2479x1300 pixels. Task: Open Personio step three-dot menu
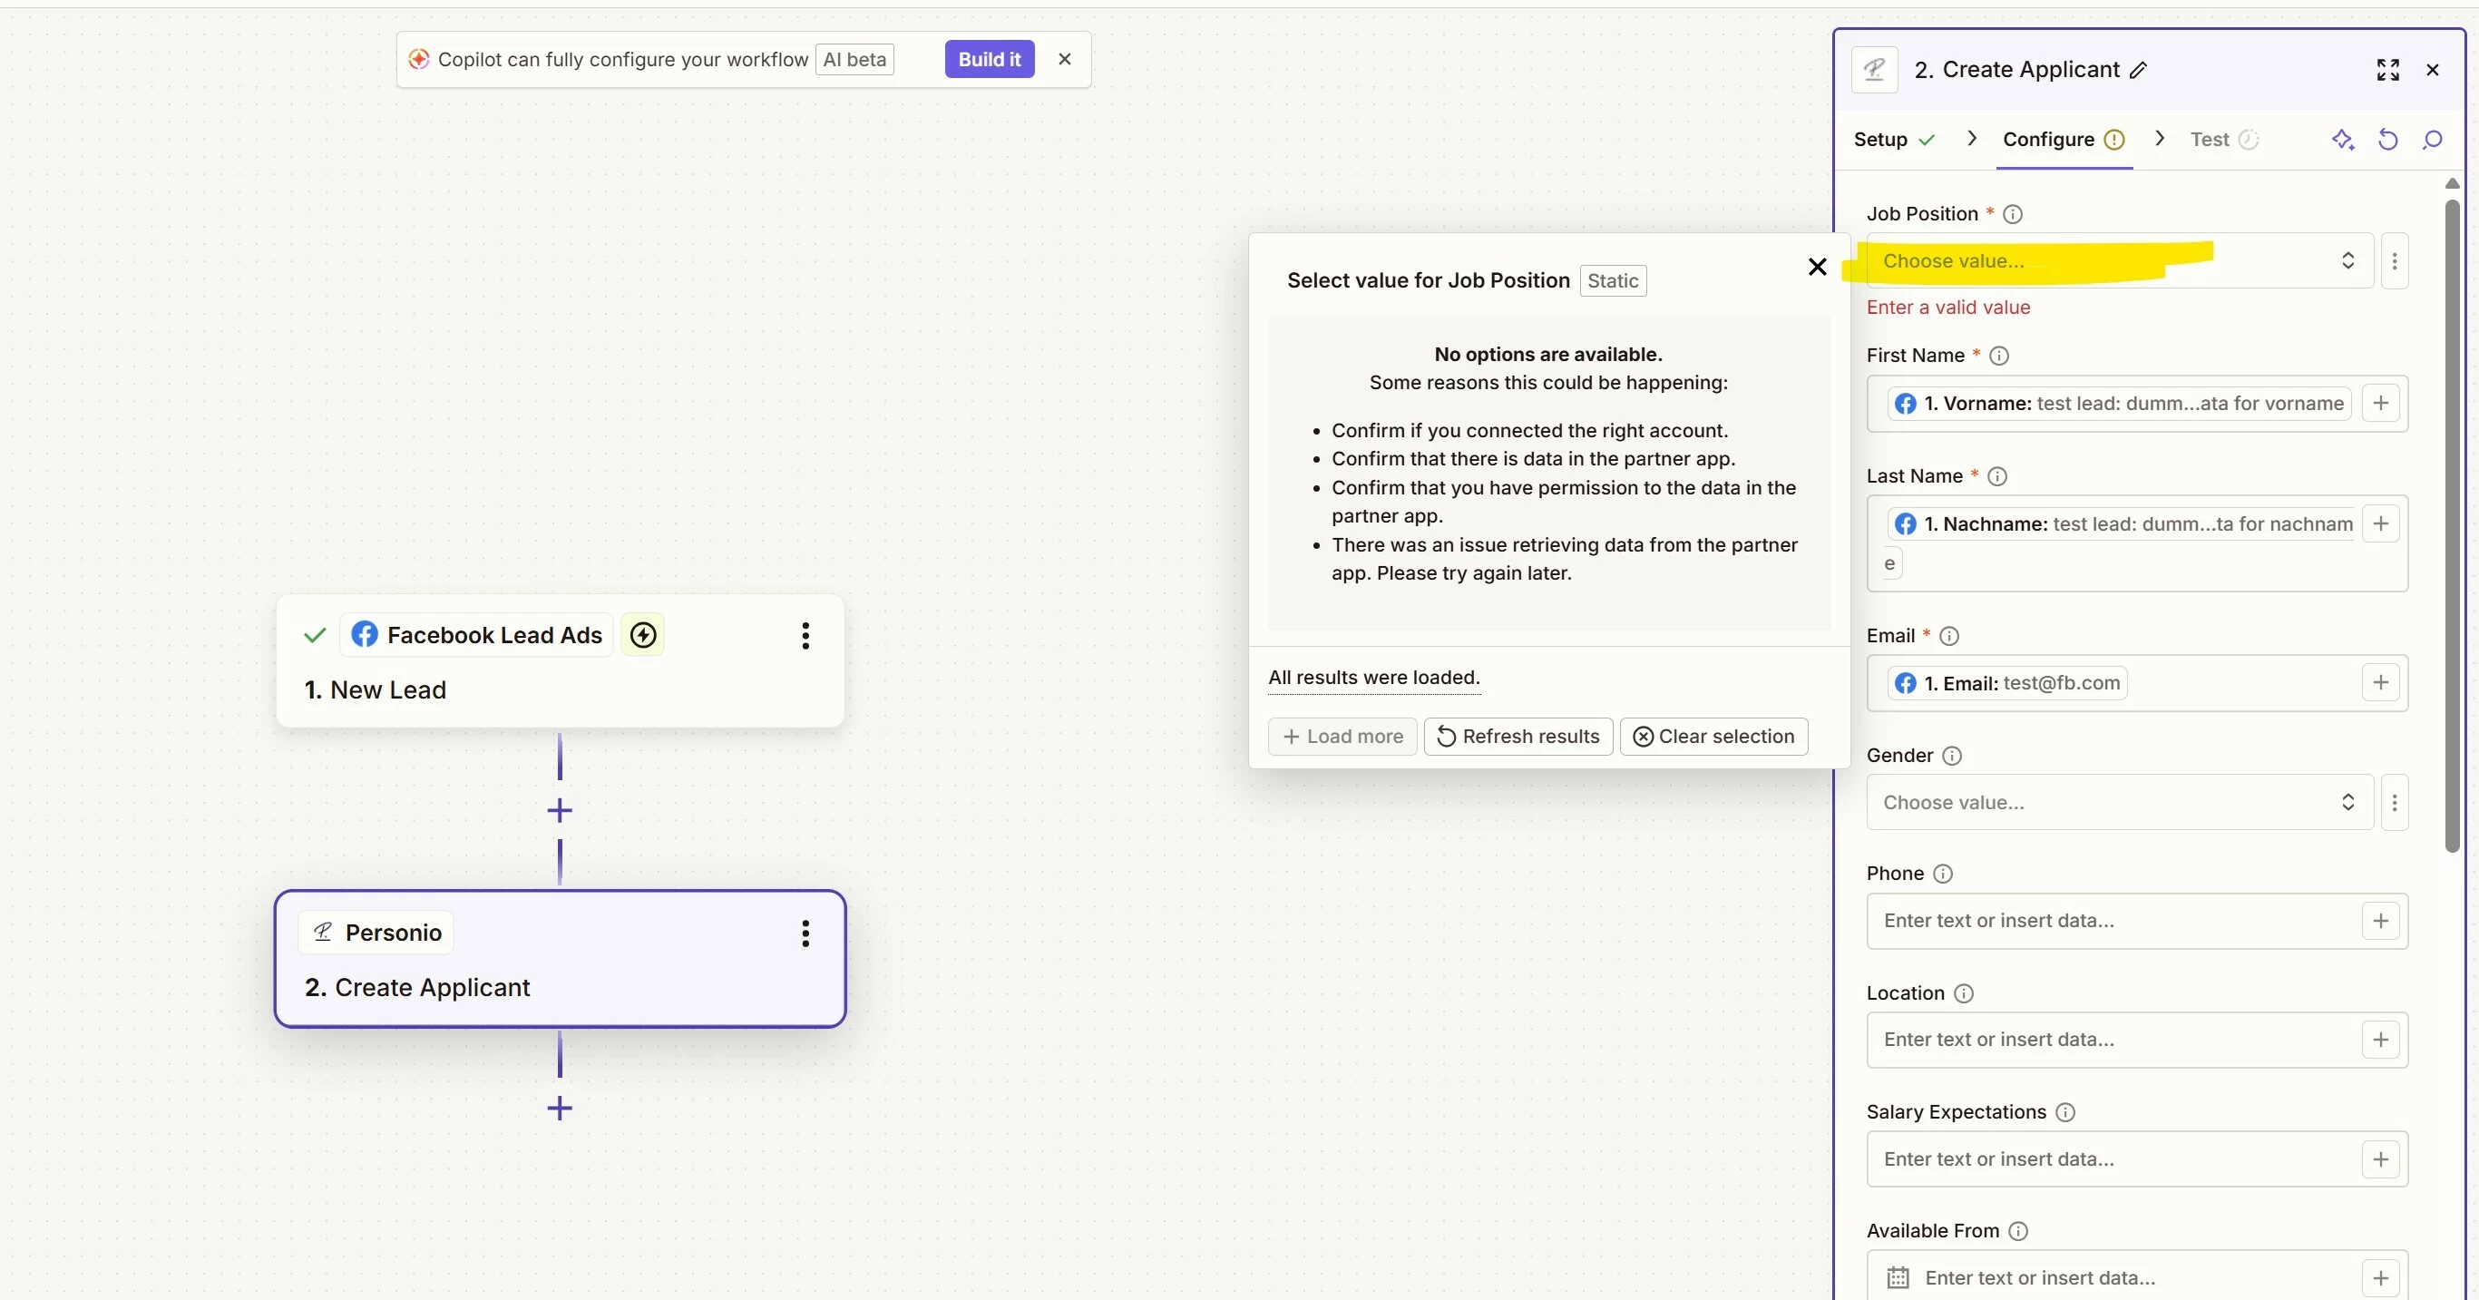[x=805, y=933]
